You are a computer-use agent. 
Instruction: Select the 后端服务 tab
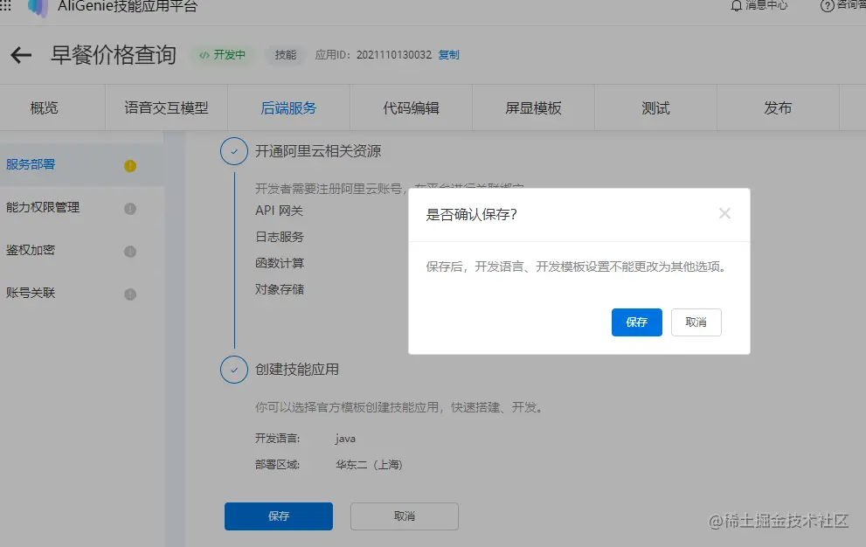pos(289,107)
